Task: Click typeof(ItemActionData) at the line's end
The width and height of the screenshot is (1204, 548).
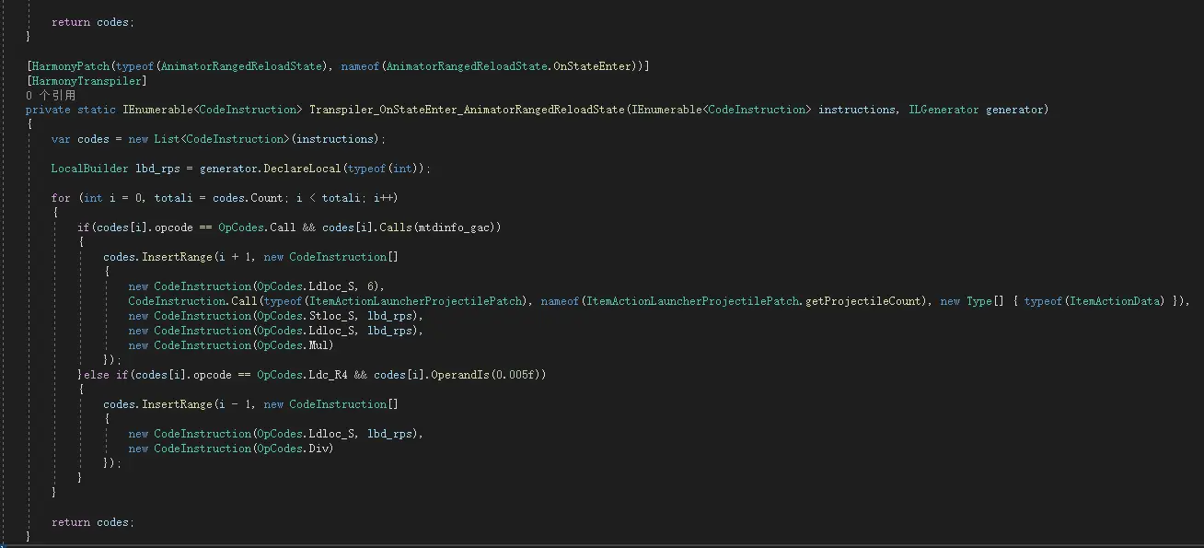Action: tap(1095, 301)
